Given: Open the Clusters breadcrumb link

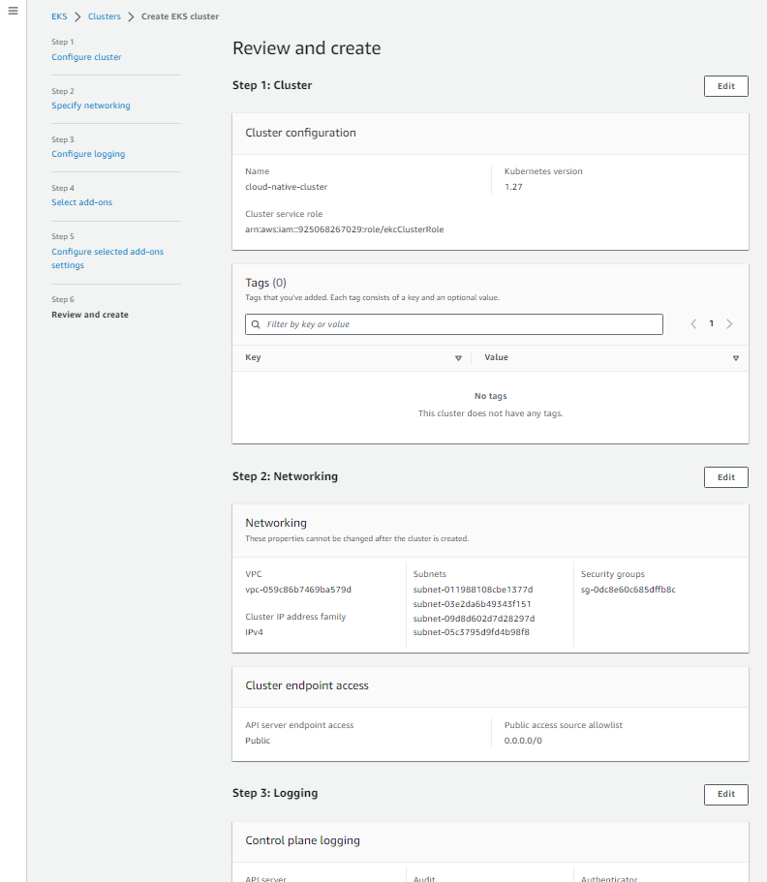Looking at the screenshot, I should (105, 15).
